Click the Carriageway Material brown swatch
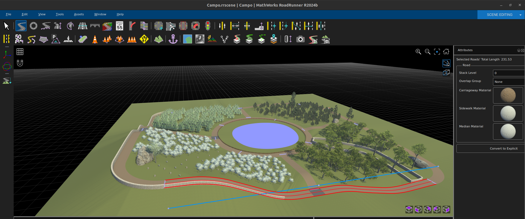The width and height of the screenshot is (525, 219). 508,95
